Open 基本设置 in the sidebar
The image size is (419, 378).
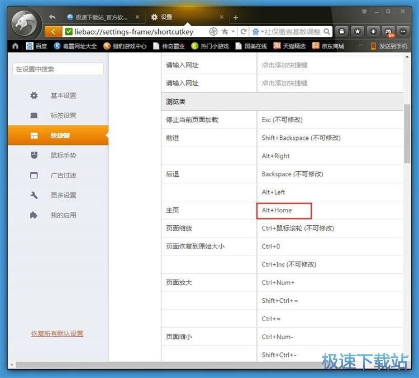click(58, 95)
